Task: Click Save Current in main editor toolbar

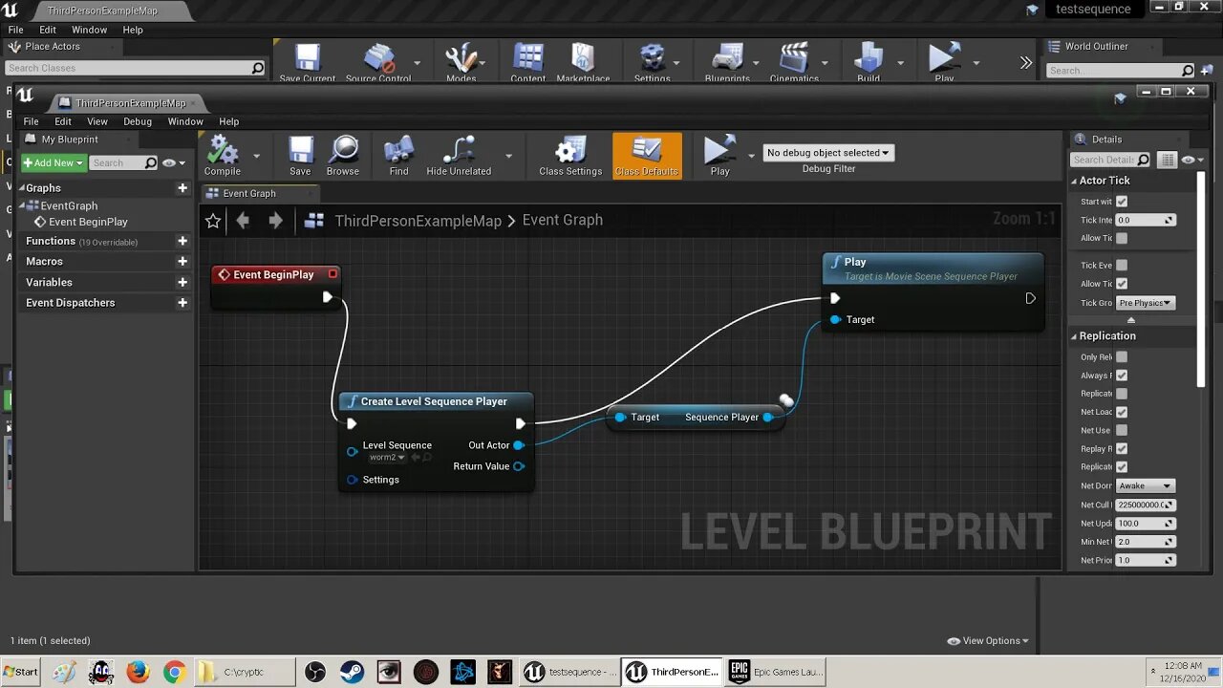Action: [x=308, y=63]
